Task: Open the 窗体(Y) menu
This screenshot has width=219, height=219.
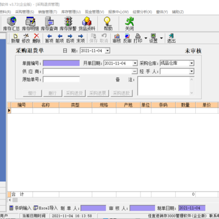Action: click(162, 12)
